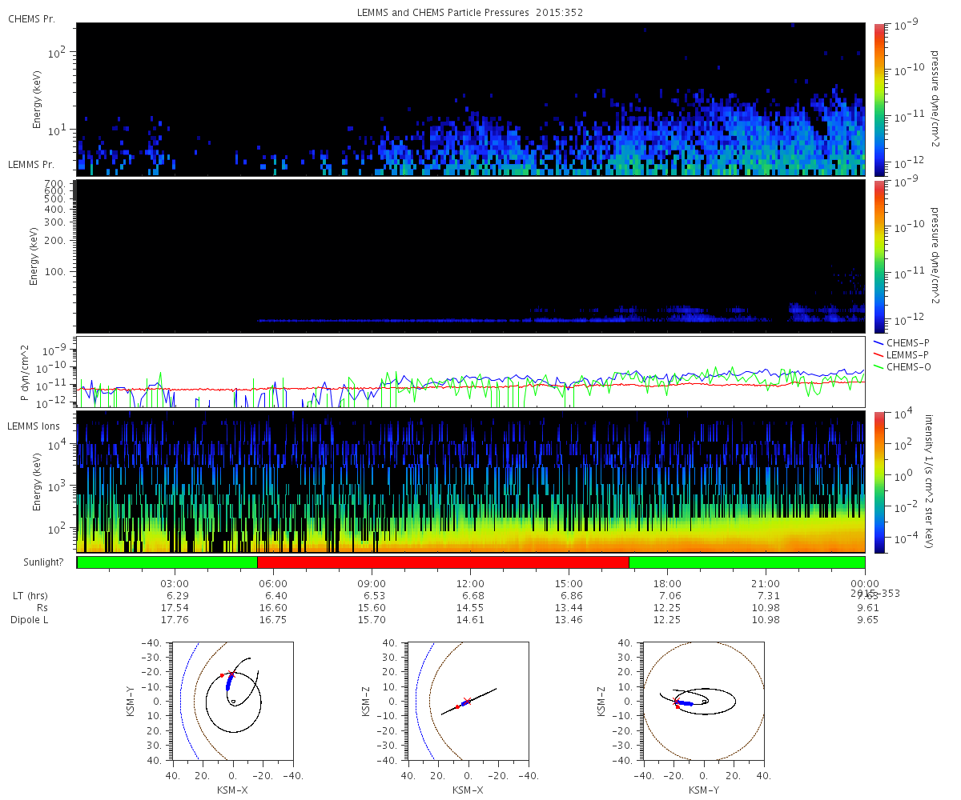Click the 12:00 time axis tick label
The height and width of the screenshot is (800, 961).
click(470, 583)
